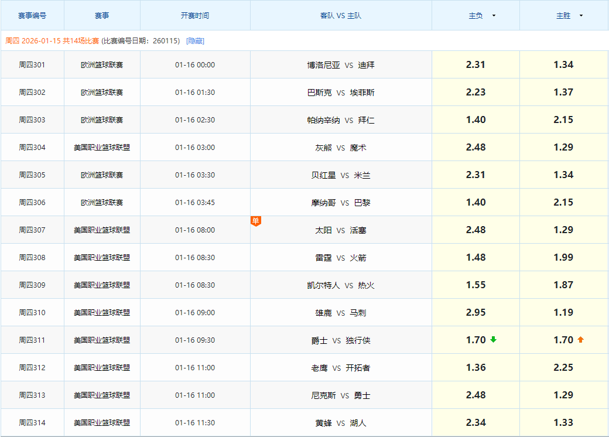Click the 开赛时间 column header
Image resolution: width=609 pixels, height=437 pixels.
(195, 16)
